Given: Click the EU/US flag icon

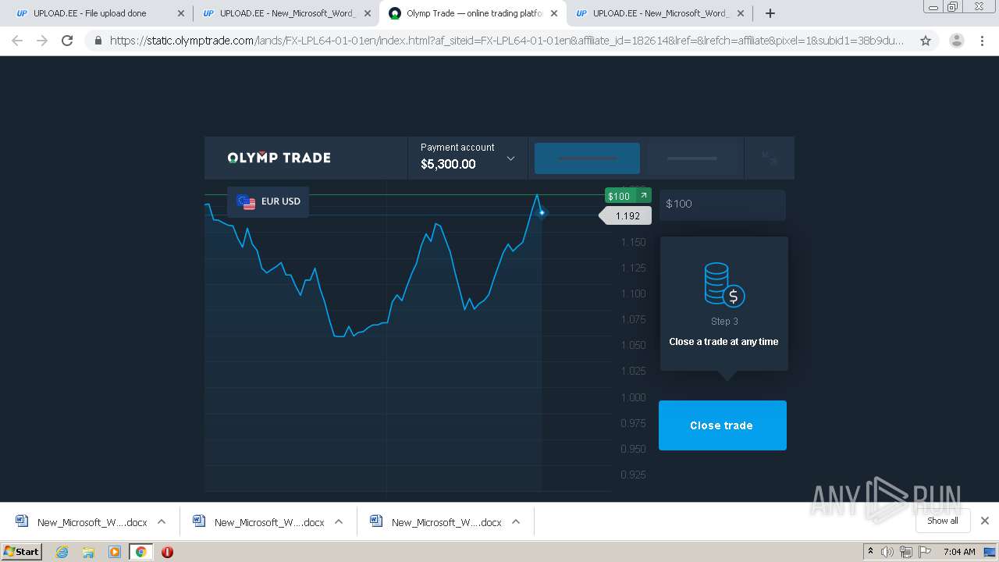Looking at the screenshot, I should click(x=246, y=202).
